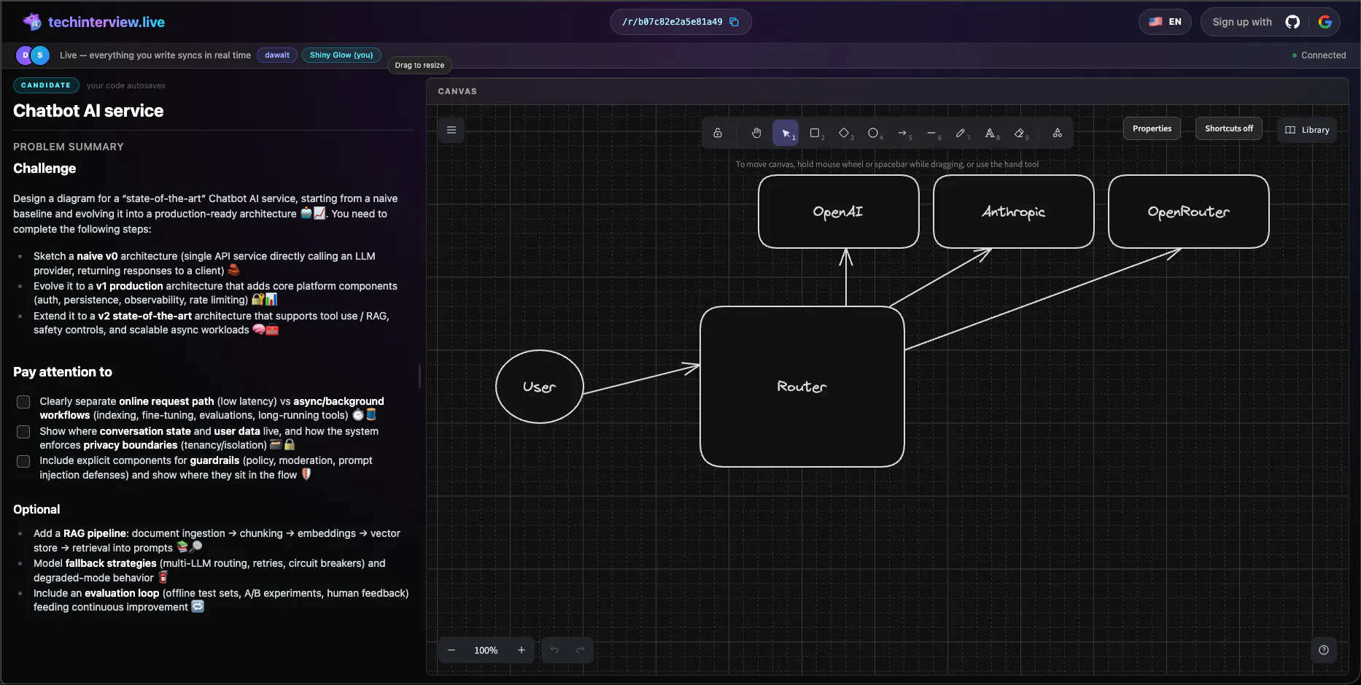Click the panel resize divider handle

click(419, 376)
